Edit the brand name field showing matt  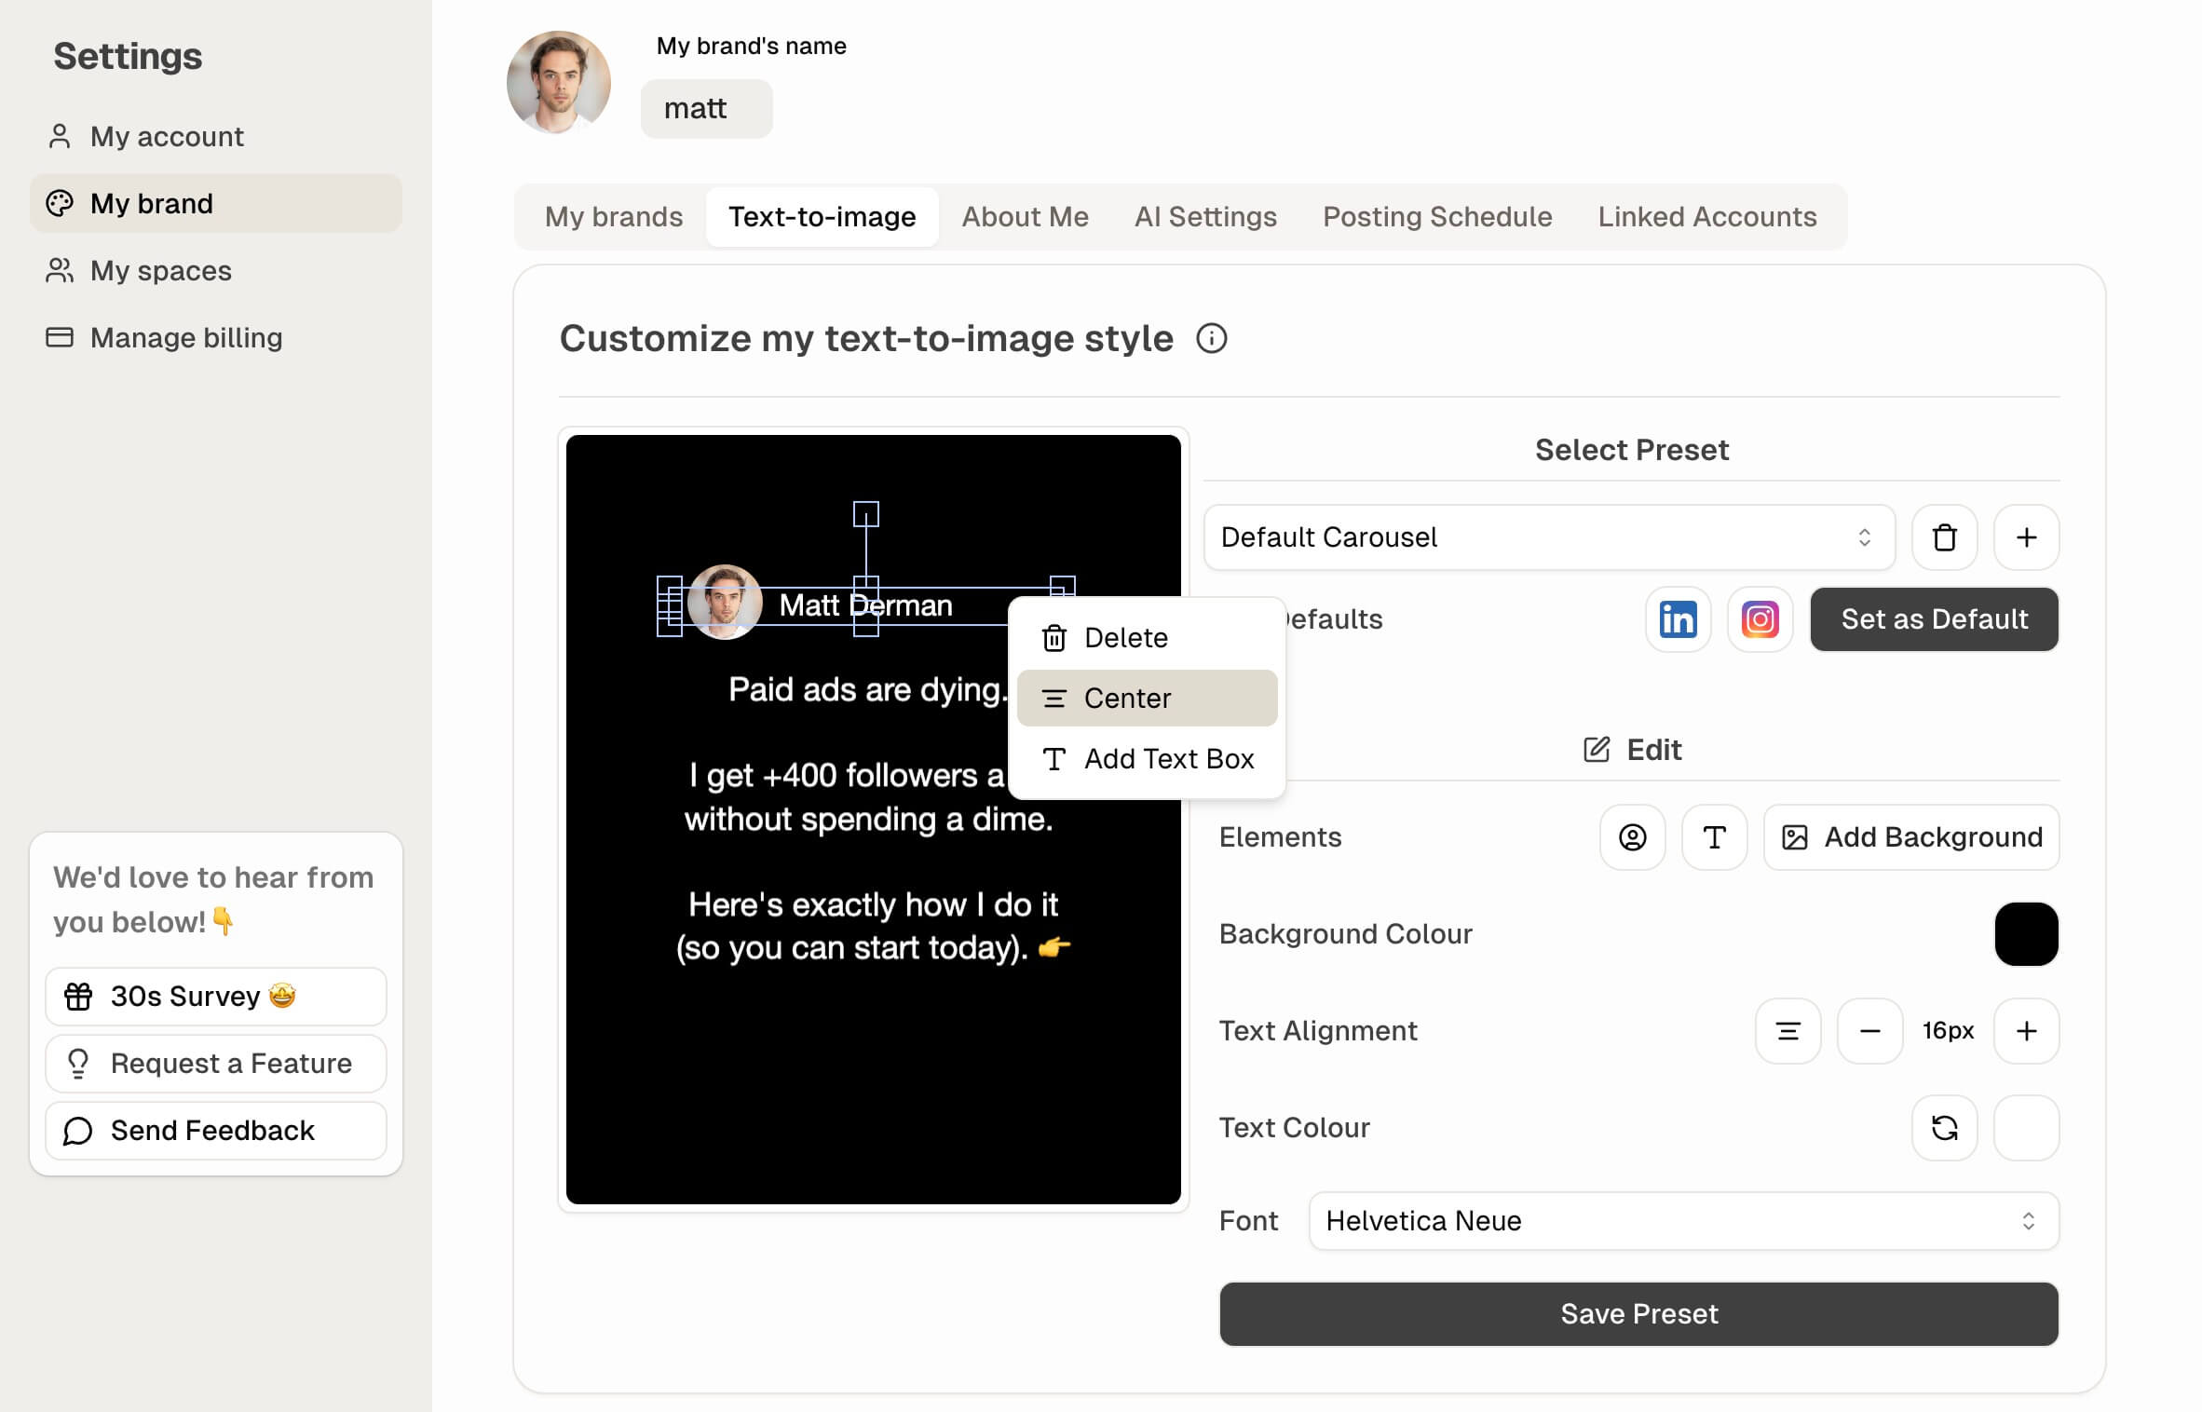click(x=705, y=108)
